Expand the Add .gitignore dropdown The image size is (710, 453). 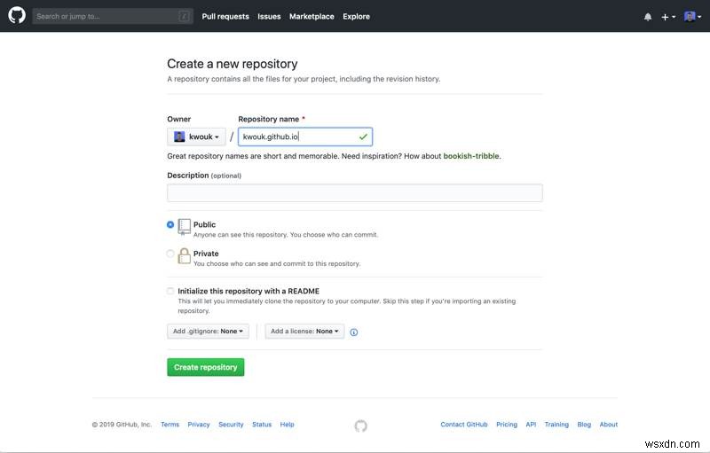pos(208,331)
